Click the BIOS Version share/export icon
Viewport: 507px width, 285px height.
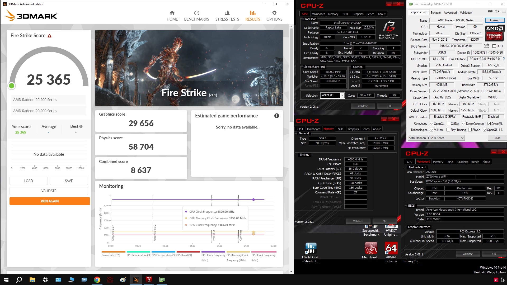[486, 46]
